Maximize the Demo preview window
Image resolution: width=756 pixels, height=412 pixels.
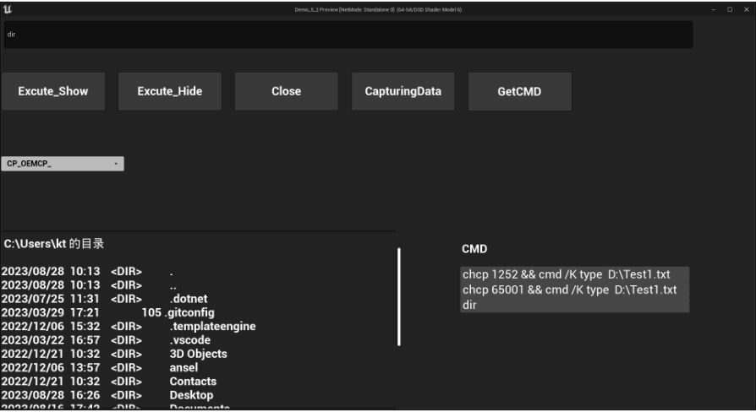[730, 9]
